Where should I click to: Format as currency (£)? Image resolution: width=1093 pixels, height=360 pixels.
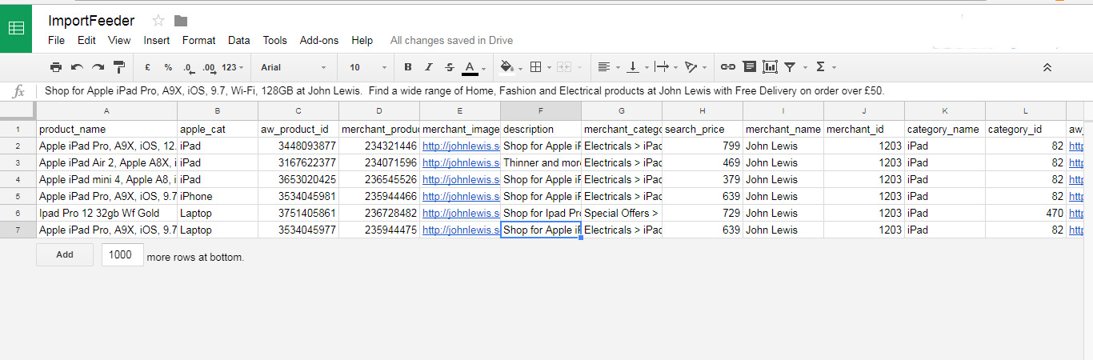pos(148,67)
